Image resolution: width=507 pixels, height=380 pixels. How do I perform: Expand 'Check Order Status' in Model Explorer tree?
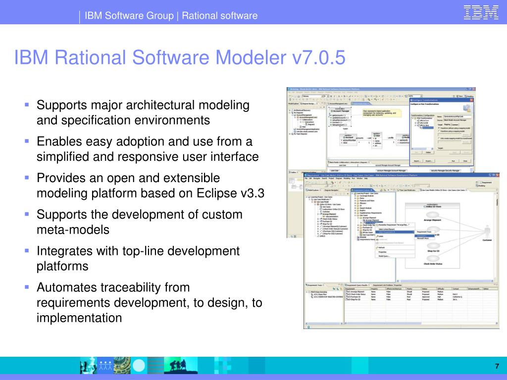(x=318, y=219)
